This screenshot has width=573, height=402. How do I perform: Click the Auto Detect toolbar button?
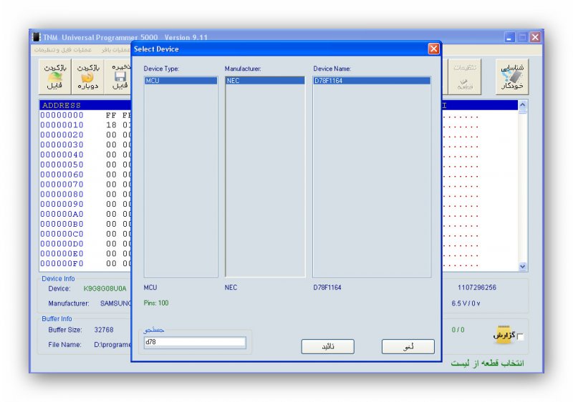tap(512, 77)
